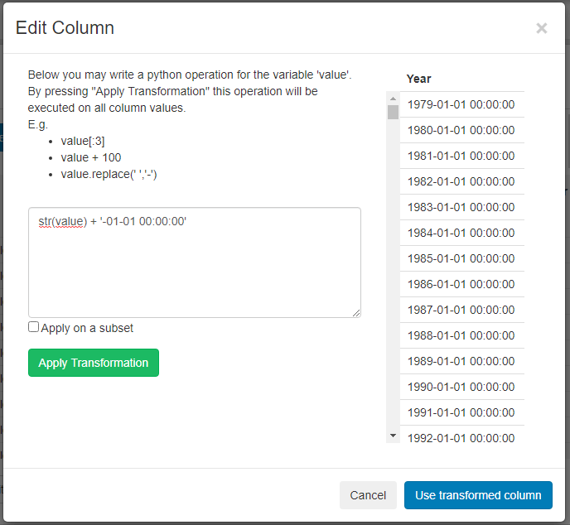This screenshot has width=570, height=525.
Task: Confirm with Use transformed column
Action: 478,495
